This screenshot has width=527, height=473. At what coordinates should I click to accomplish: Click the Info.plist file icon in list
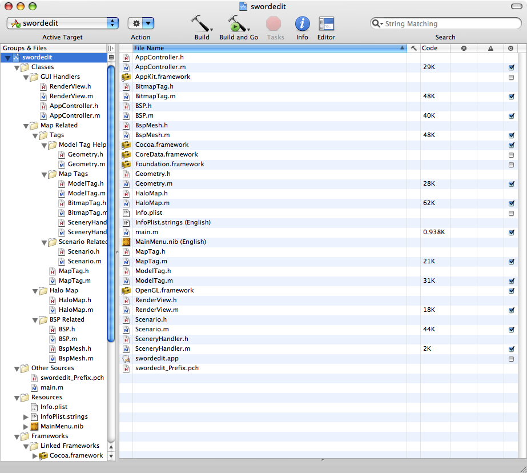point(126,213)
